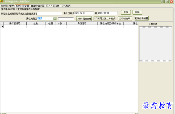Click the 删除 button

(x=137, y=13)
